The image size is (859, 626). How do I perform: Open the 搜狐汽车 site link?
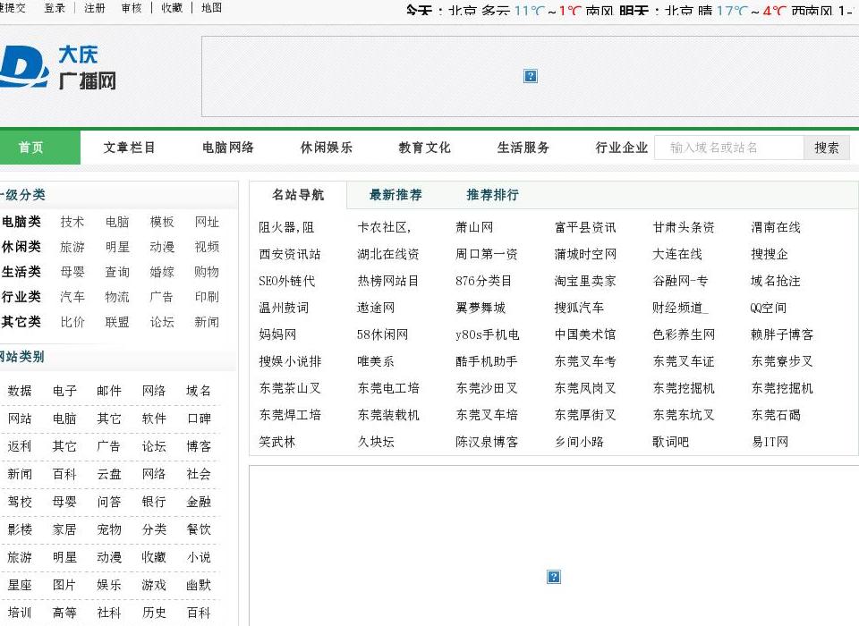coord(579,308)
